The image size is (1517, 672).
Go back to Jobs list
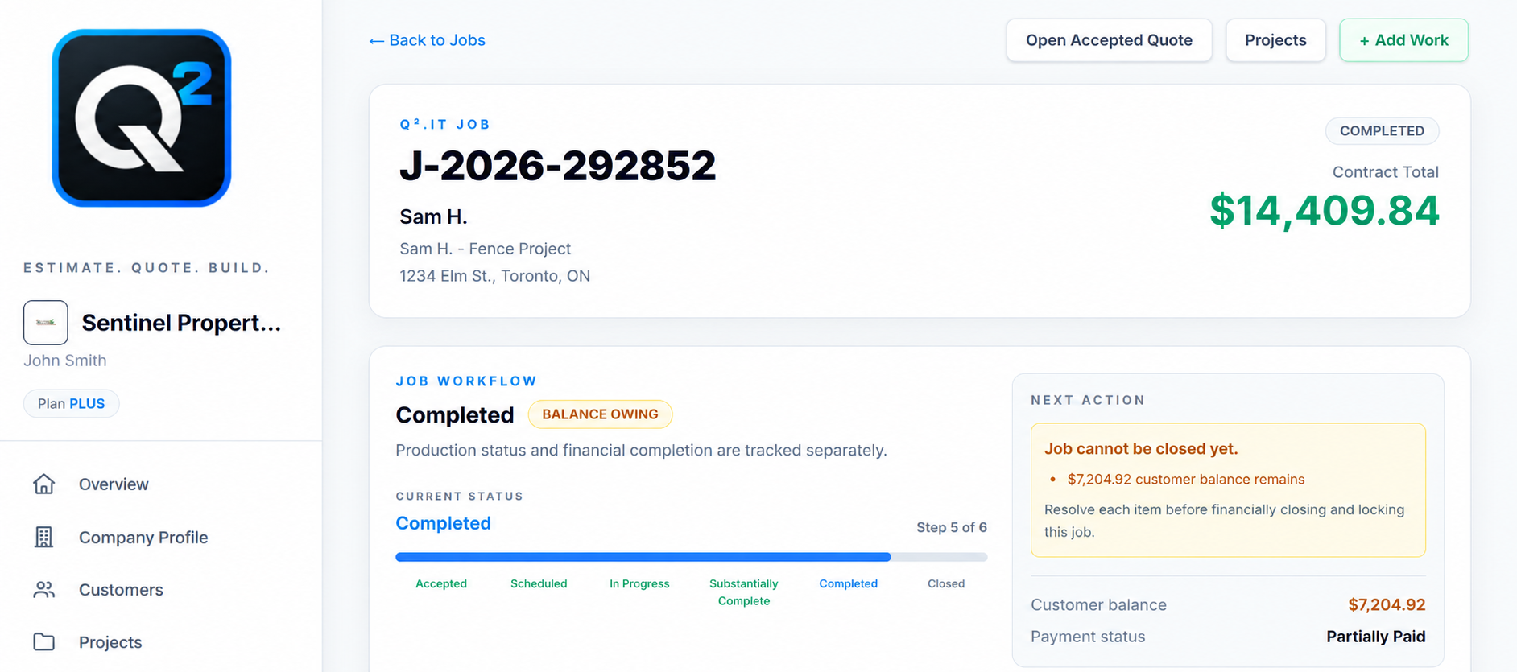(427, 40)
